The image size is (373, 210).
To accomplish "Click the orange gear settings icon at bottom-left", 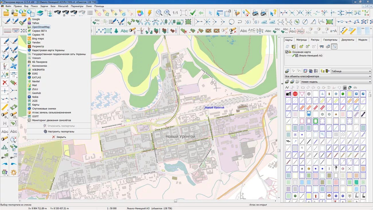I will click(13, 172).
